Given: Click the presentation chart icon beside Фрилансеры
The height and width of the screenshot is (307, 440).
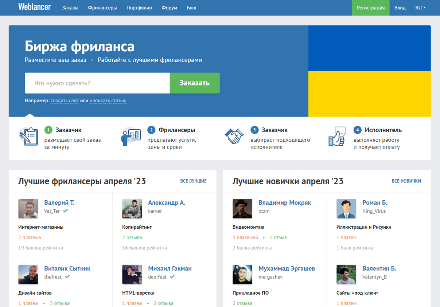Looking at the screenshot, I should tap(131, 137).
